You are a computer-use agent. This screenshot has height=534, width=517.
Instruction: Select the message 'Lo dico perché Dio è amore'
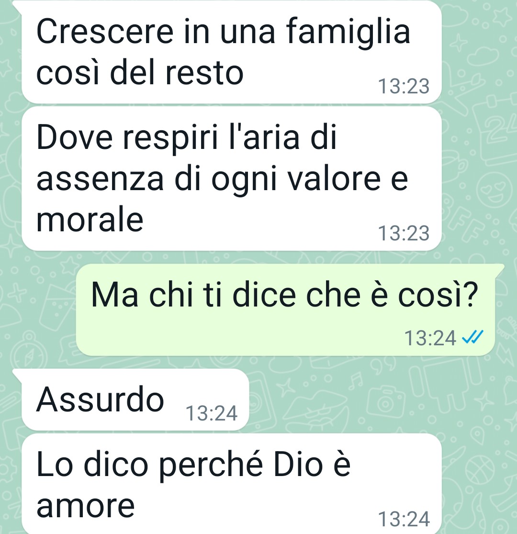[x=231, y=484]
